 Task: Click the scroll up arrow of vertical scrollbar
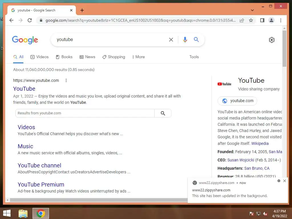pos(284,28)
